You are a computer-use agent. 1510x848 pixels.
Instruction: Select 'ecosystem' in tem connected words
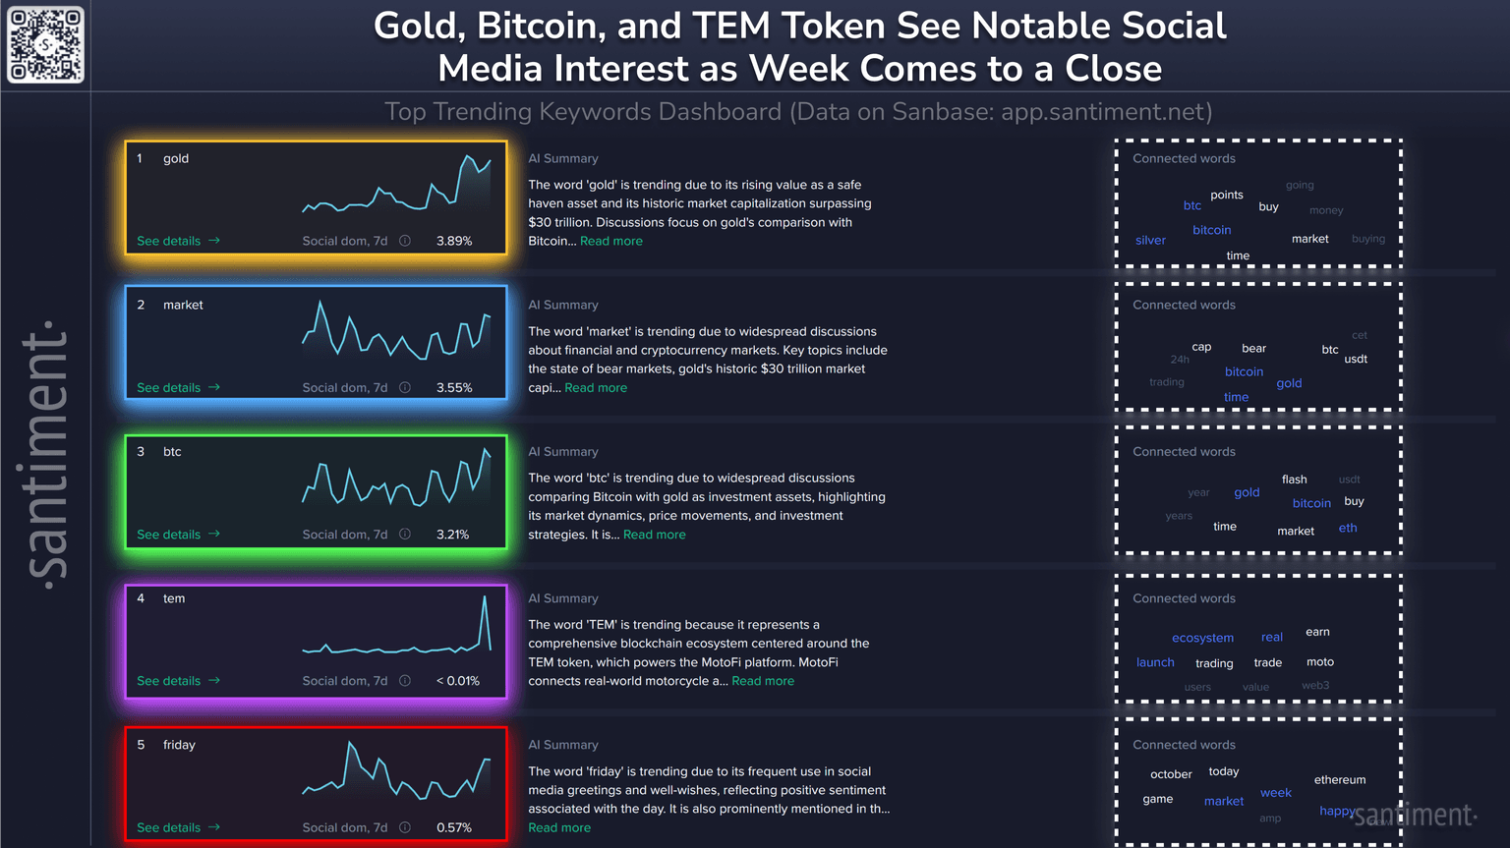coord(1202,638)
